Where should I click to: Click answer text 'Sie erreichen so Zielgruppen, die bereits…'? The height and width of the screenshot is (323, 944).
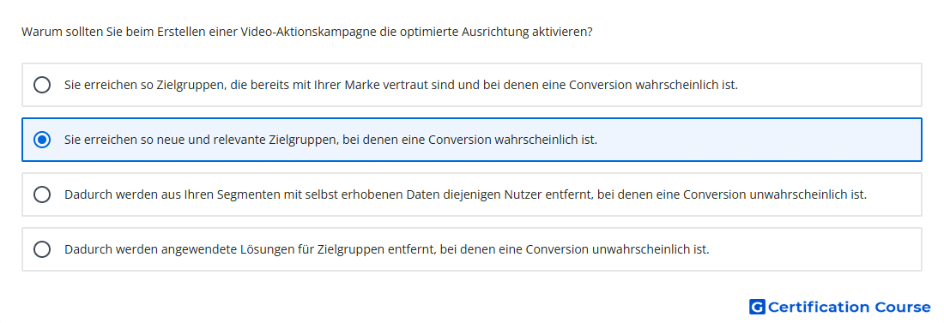(x=401, y=85)
